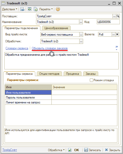The height and width of the screenshot is (154, 123).
Task: Open the Перейти menu
Action: pos(46,9)
